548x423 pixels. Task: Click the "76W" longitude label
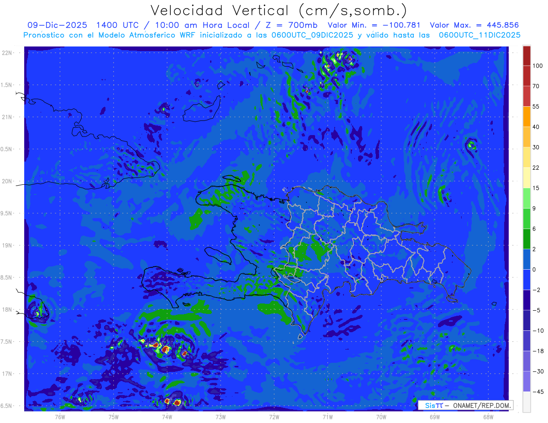click(x=60, y=417)
